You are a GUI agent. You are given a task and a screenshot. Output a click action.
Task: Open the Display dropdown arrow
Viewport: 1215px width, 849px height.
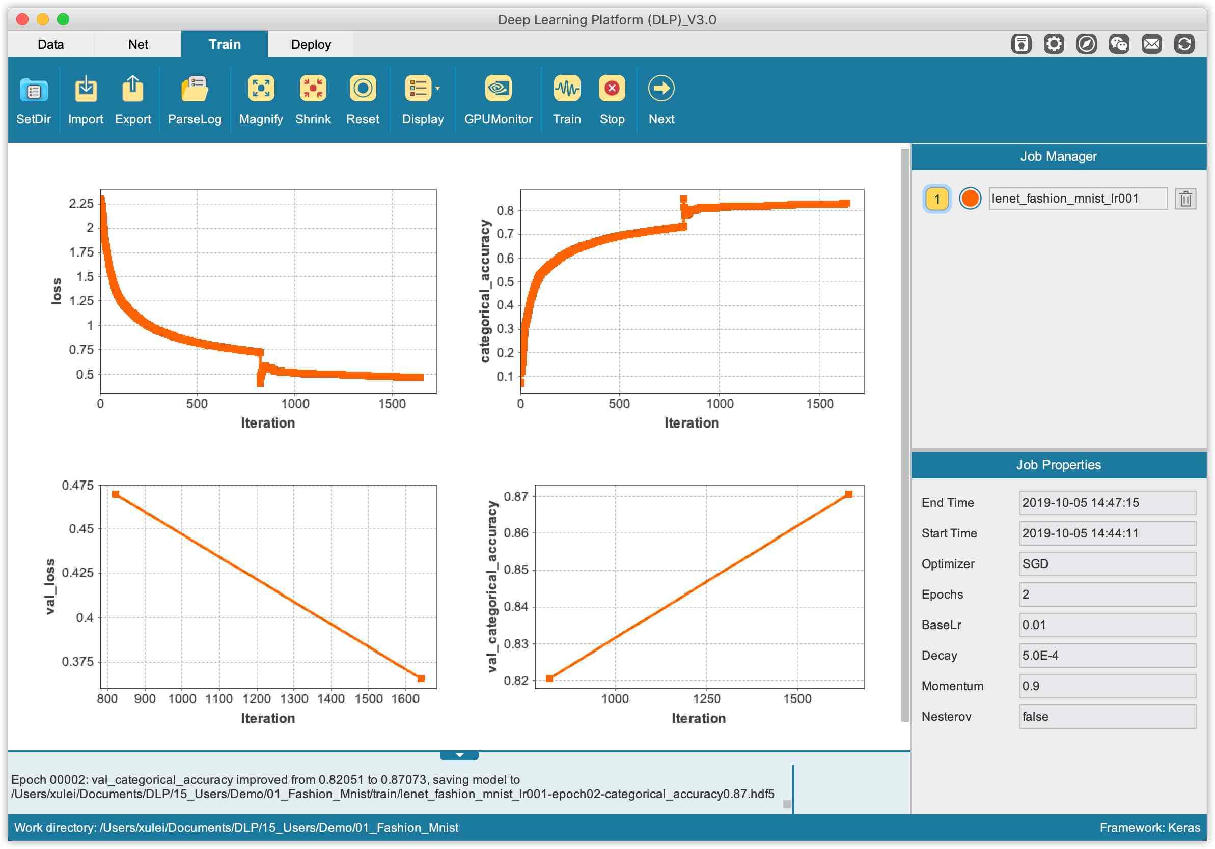pos(437,89)
